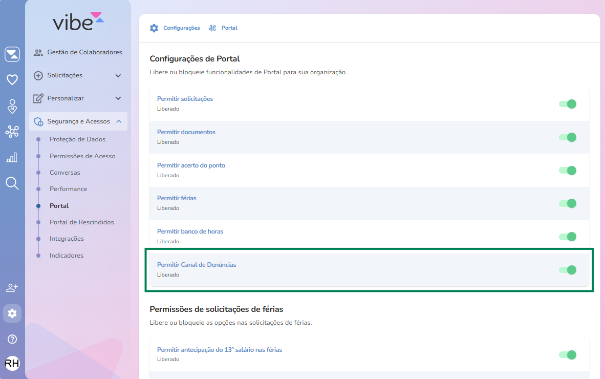Click the magnifying glass search icon
605x379 pixels.
click(12, 183)
